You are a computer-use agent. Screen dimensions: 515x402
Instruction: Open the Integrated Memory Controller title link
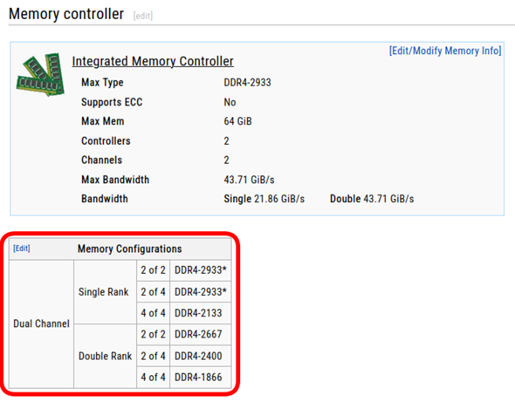[x=153, y=61]
